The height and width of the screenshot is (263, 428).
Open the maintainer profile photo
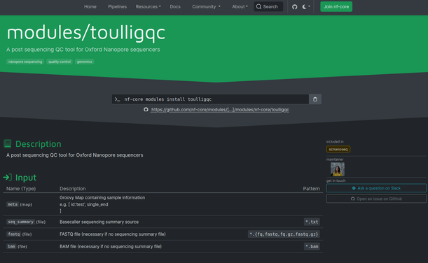[x=338, y=169]
